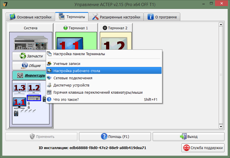Click the scrollbar down arrow
The width and height of the screenshot is (230, 158).
pyautogui.click(x=221, y=126)
